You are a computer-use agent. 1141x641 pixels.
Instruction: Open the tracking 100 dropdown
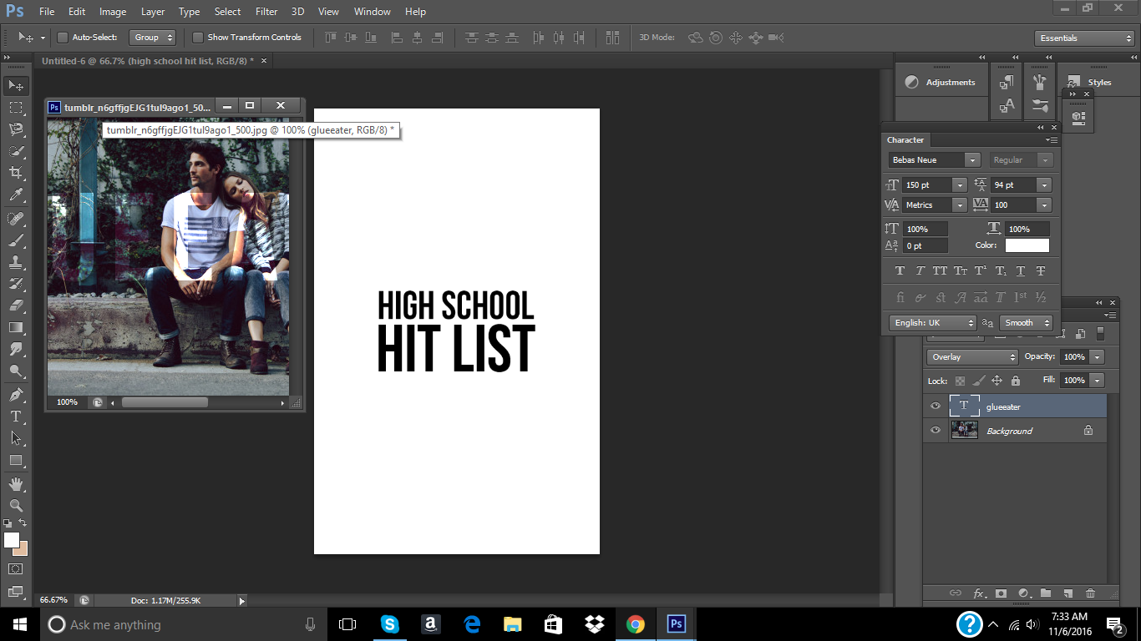click(1044, 205)
